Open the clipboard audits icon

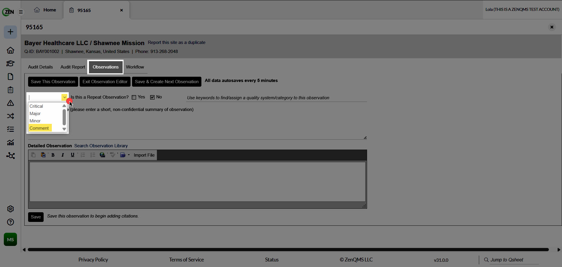point(11,90)
